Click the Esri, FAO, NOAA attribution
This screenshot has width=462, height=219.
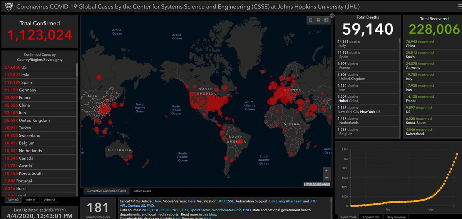317,184
